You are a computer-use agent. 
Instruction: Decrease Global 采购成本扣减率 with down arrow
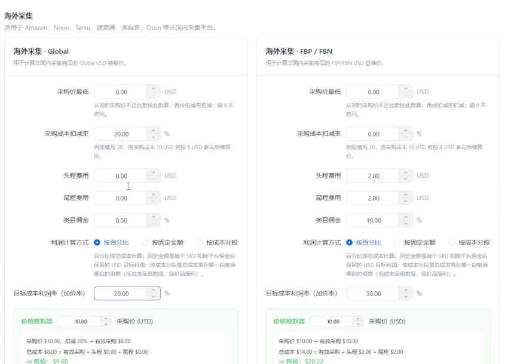click(x=153, y=137)
